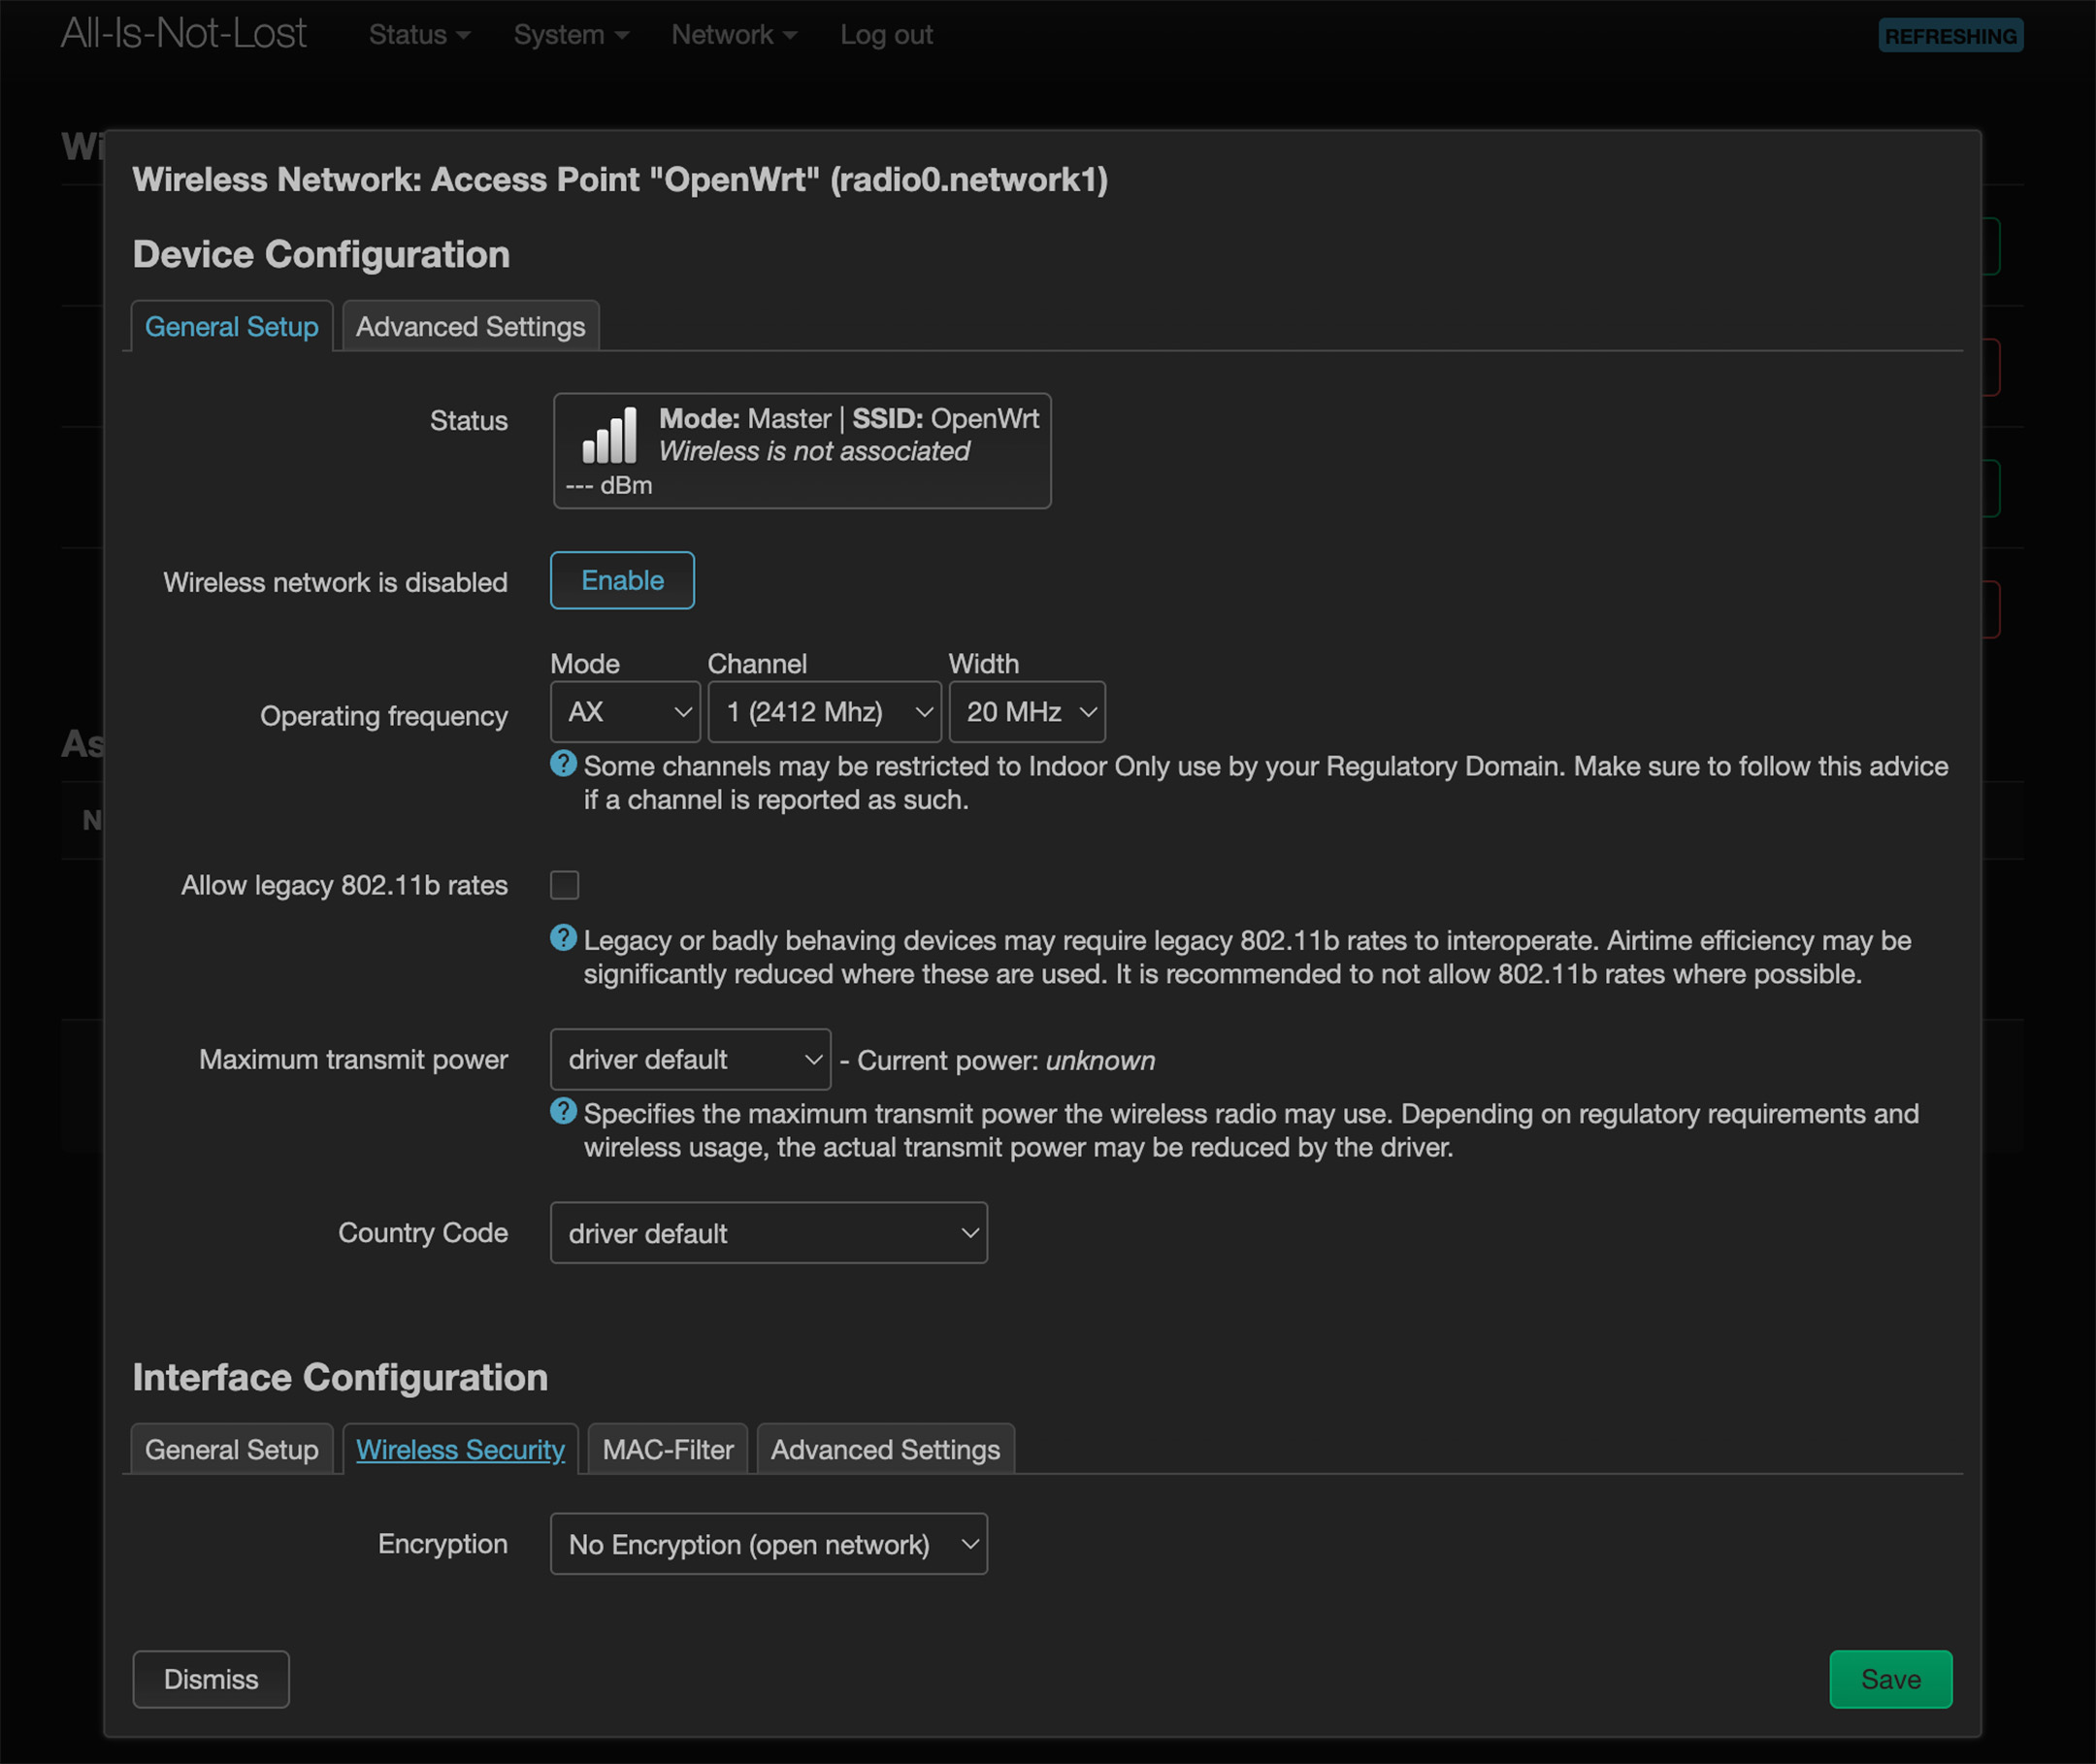The width and height of the screenshot is (2096, 1764).
Task: Open the MAC-Filter tab
Action: 667,1449
